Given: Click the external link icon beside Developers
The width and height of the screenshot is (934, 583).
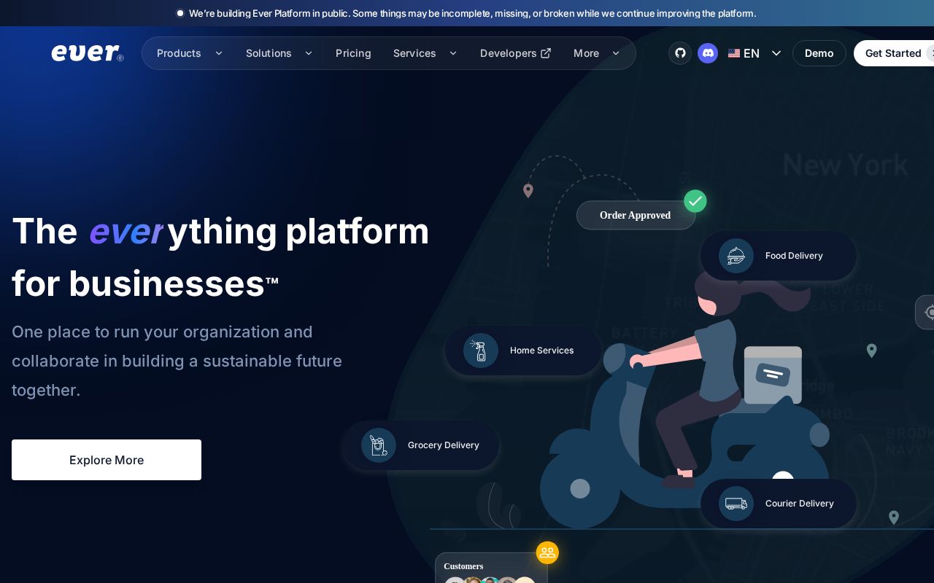Looking at the screenshot, I should point(546,53).
